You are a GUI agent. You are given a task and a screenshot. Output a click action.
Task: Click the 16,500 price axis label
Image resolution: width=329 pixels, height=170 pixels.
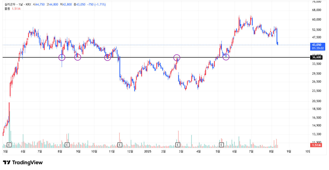[x=317, y=118]
